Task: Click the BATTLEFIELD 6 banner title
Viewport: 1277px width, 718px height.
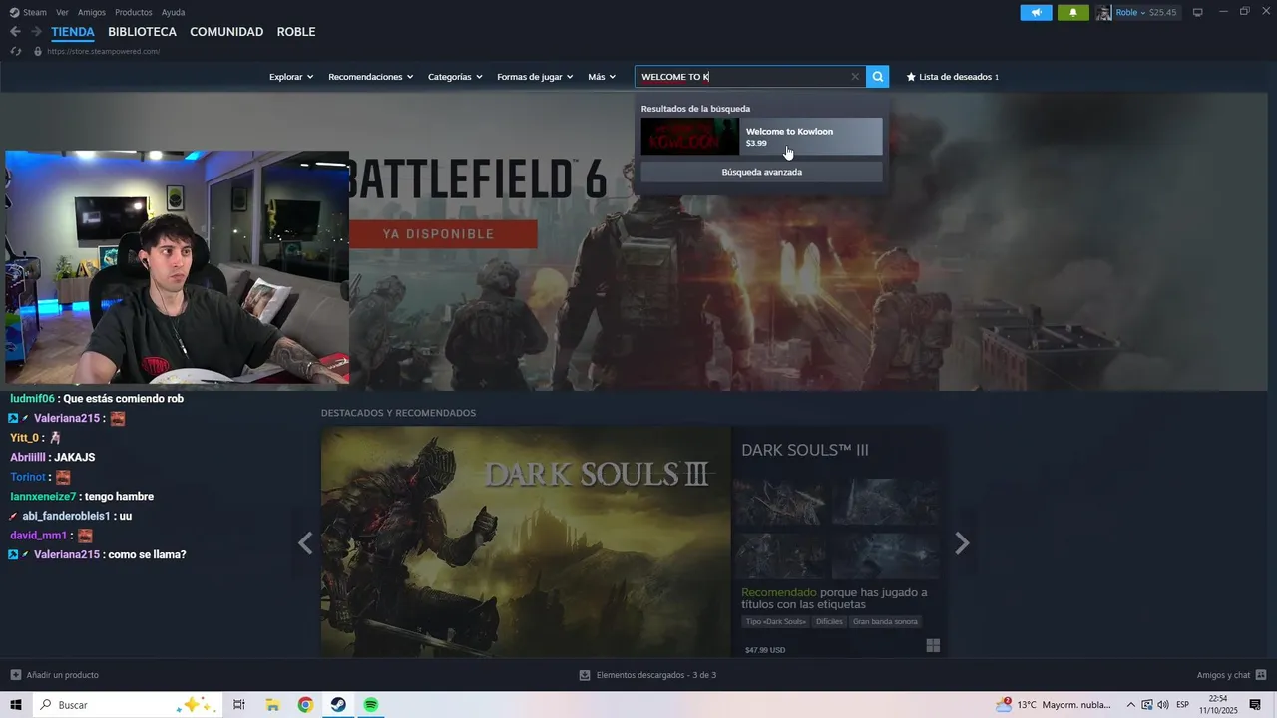Action: [478, 179]
